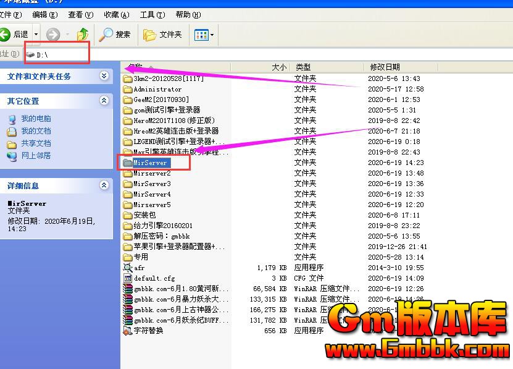This screenshot has width=513, height=369.
Task: Open Shared Documents in the sidebar
Action: click(36, 143)
